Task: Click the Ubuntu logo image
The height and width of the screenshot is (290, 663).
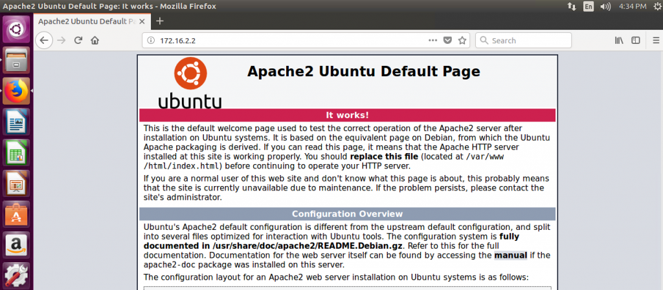Action: click(190, 83)
